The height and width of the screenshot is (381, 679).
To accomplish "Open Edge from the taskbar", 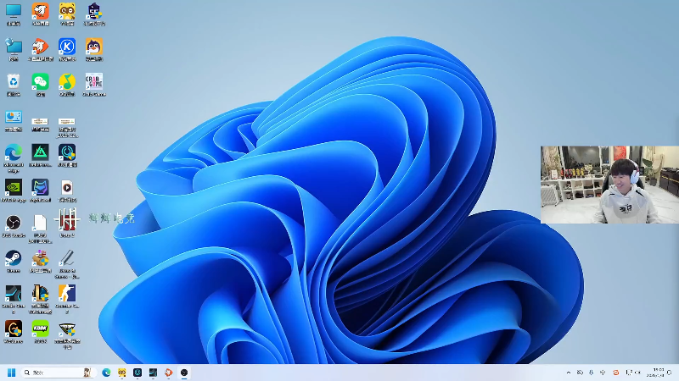I will pyautogui.click(x=106, y=373).
